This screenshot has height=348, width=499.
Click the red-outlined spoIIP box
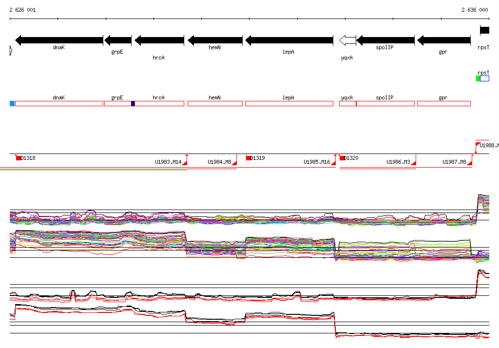point(385,103)
